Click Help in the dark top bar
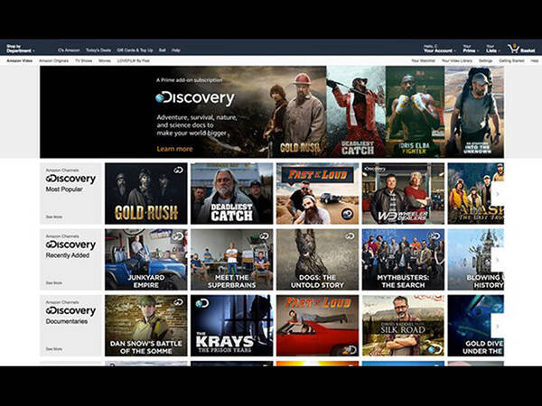The image size is (542, 406). pos(176,50)
